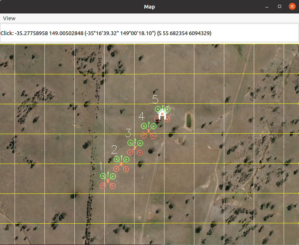Select the number 3 label on map
This screenshot has width=299, height=245.
coord(128,133)
